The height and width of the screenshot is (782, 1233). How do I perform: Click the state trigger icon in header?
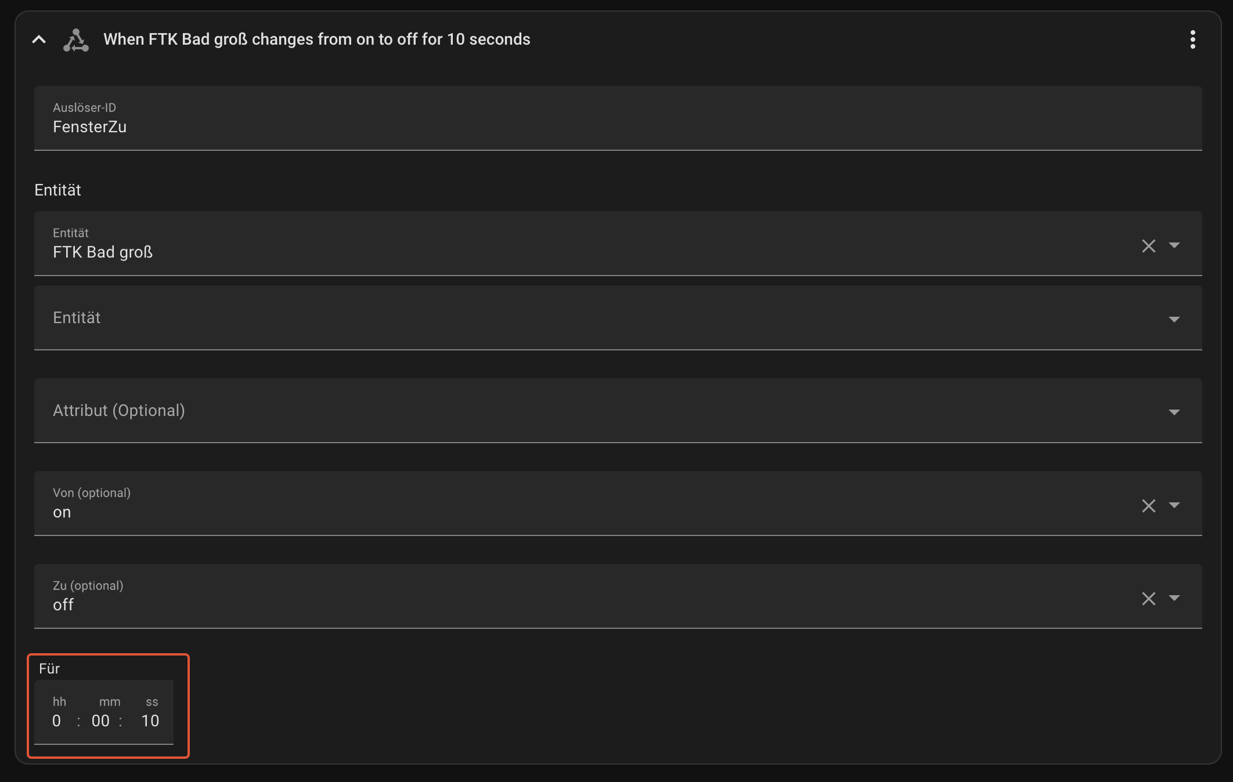[76, 40]
